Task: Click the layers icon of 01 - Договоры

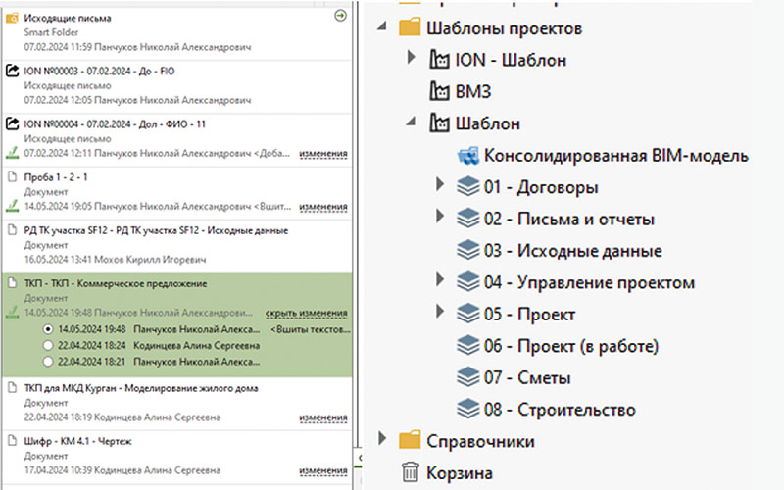Action: (468, 186)
